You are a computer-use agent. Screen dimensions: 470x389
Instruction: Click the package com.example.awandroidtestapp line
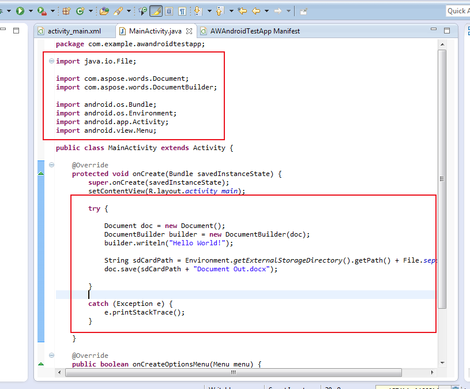coord(130,44)
